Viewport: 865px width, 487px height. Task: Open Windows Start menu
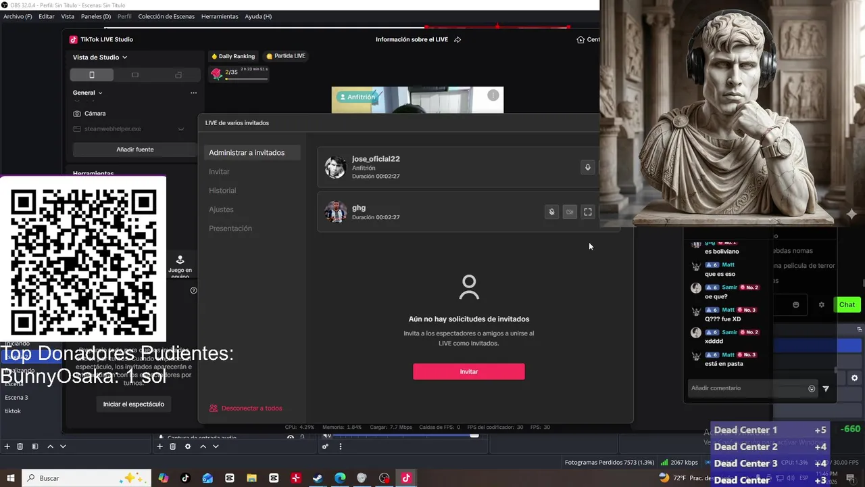[x=11, y=478]
